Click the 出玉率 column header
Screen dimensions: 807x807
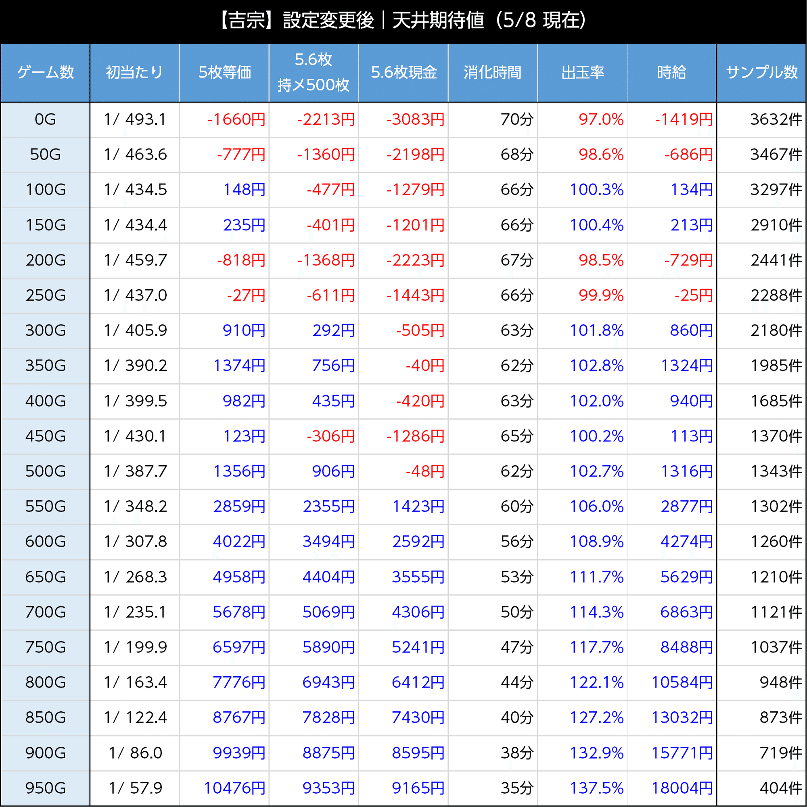[582, 73]
